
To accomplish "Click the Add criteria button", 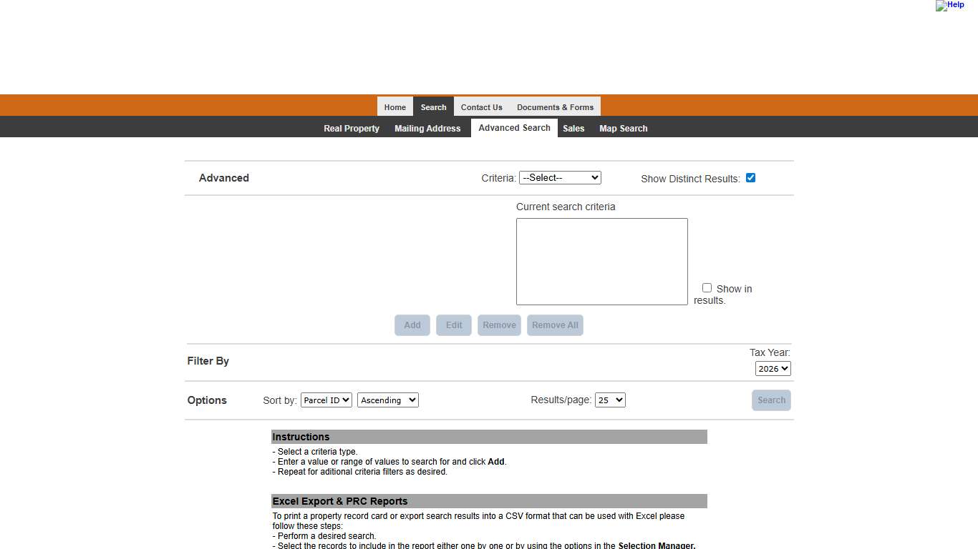I will [x=412, y=325].
